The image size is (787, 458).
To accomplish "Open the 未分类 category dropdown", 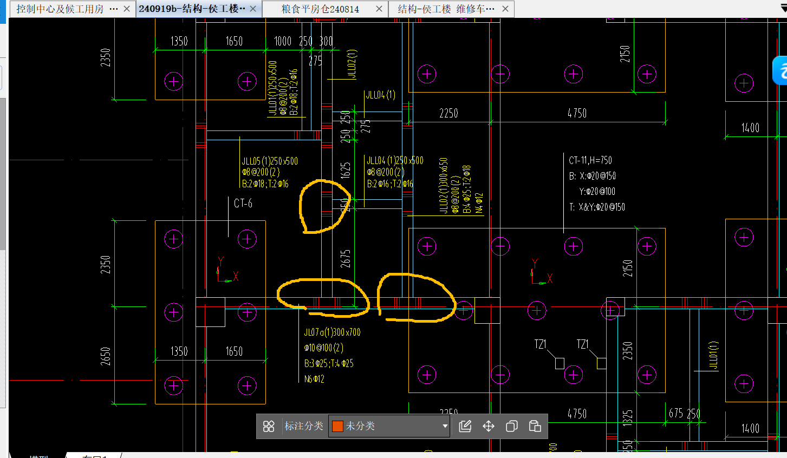I will 389,426.
